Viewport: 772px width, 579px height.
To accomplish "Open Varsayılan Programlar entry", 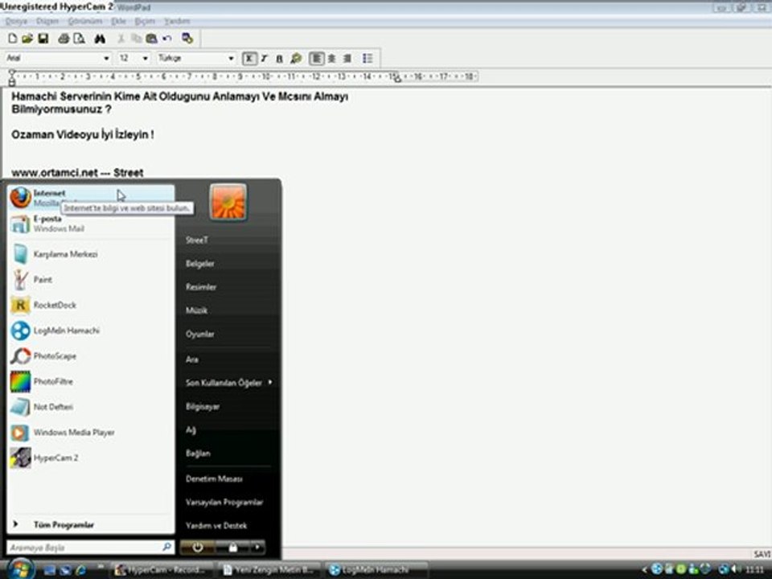I will click(x=224, y=503).
